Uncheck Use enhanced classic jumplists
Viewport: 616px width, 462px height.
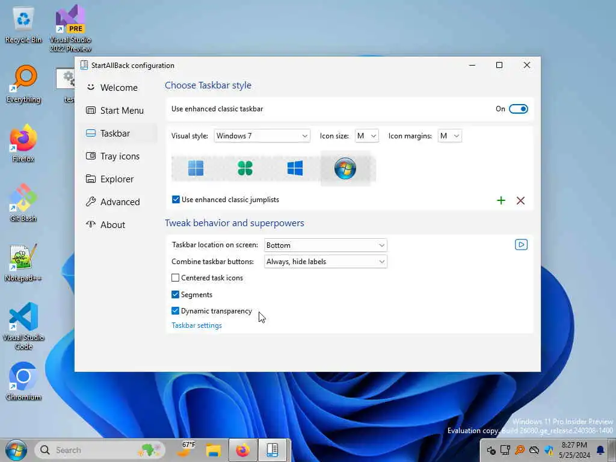click(x=176, y=200)
